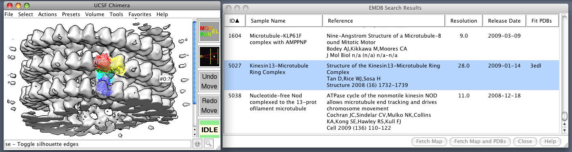This screenshot has width=572, height=152.
Task: Open the Volume menu
Action: tap(94, 14)
